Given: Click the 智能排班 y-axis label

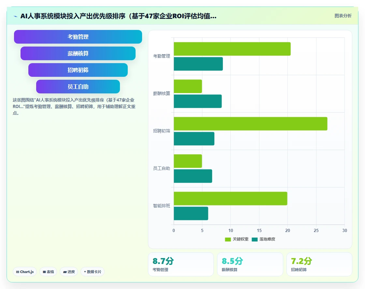Looking at the screenshot, I should [161, 206].
